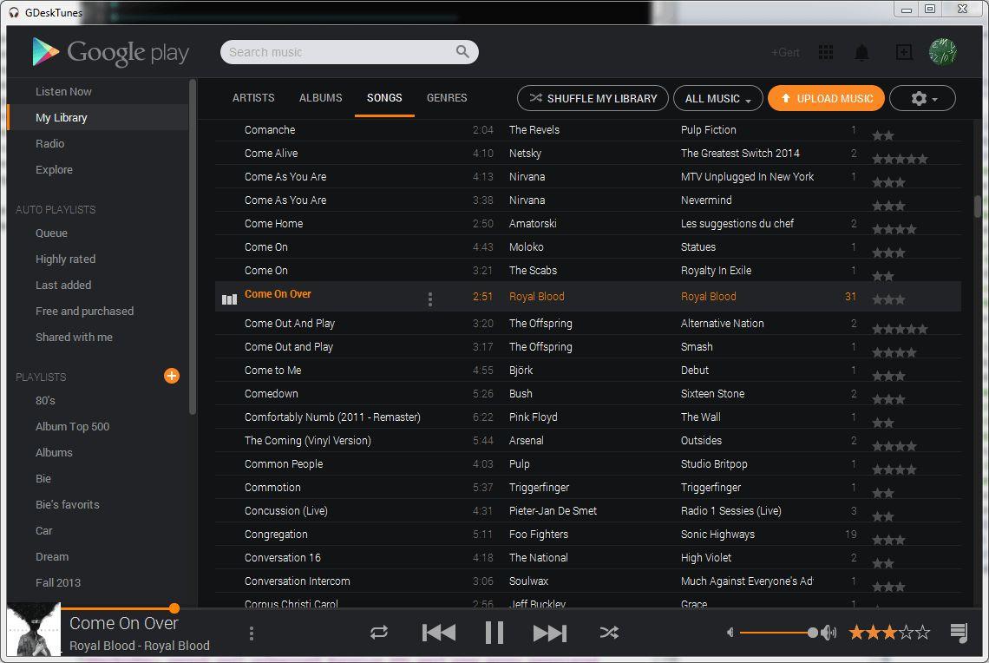The image size is (989, 663).
Task: Set rating stars for Come Alive
Action: pos(900,158)
